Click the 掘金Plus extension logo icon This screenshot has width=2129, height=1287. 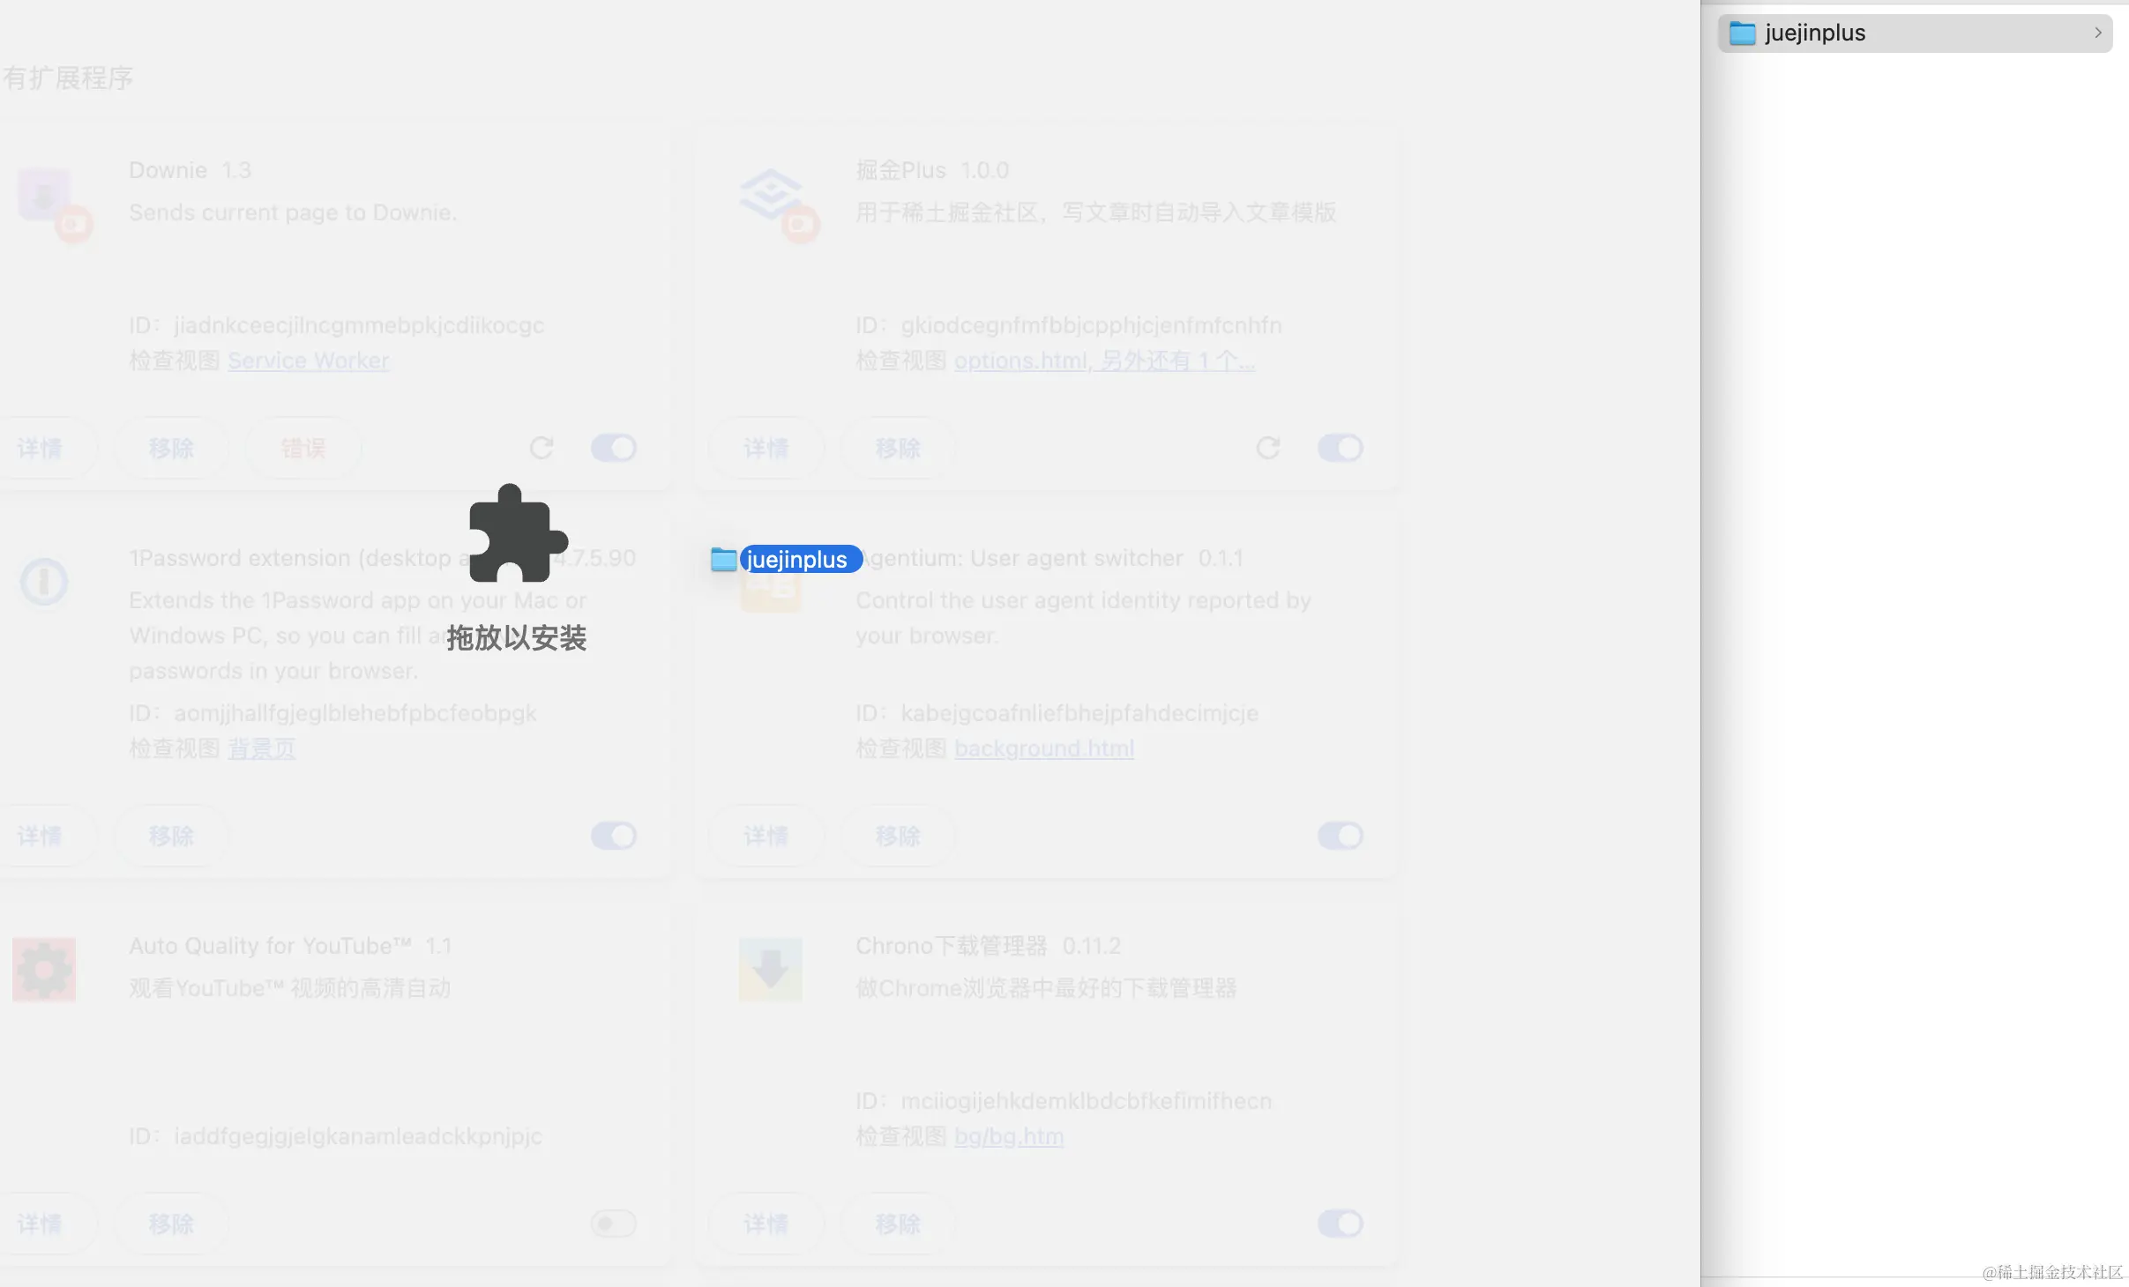pos(770,194)
